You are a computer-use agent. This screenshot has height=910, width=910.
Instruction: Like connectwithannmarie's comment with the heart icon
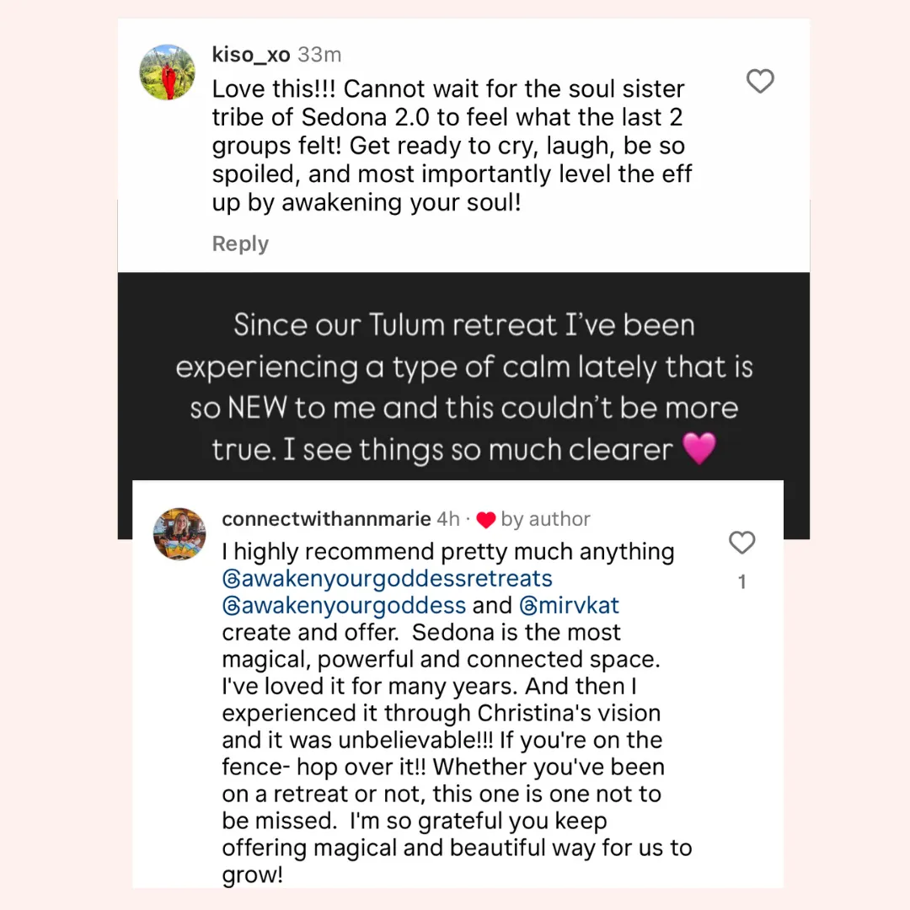click(x=741, y=543)
